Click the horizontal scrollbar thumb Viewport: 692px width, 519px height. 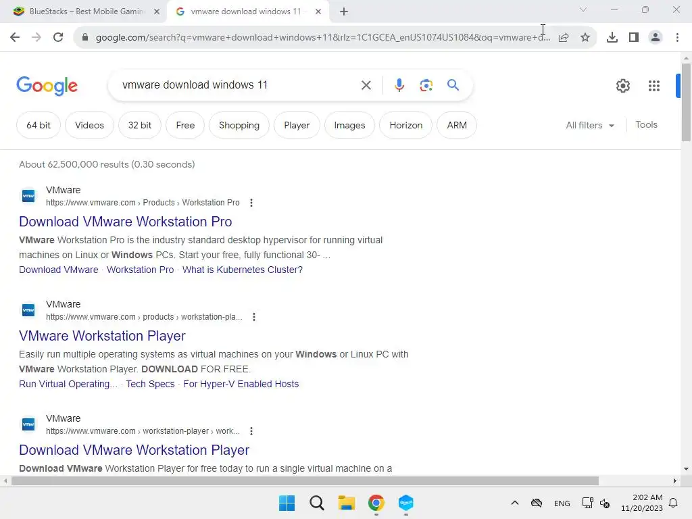(x=305, y=480)
